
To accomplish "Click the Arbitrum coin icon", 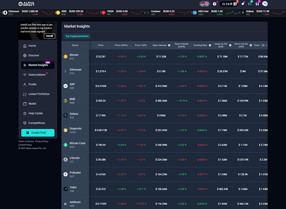I will coord(65,204).
